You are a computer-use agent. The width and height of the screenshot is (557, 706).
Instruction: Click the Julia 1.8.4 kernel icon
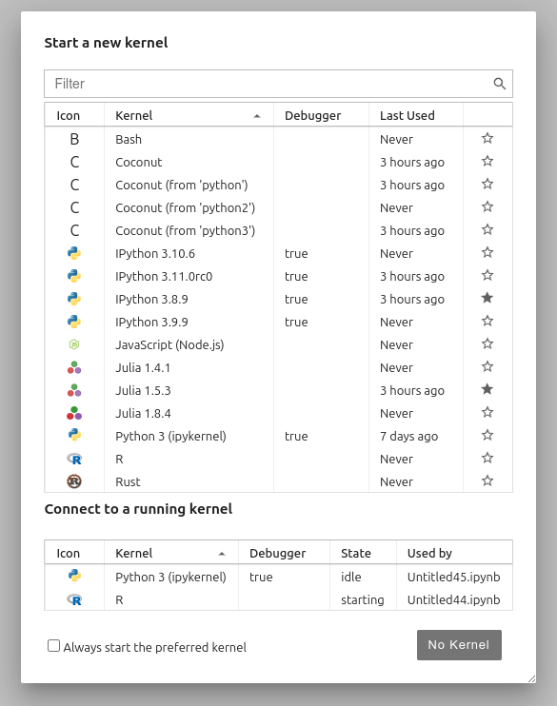[x=74, y=413]
